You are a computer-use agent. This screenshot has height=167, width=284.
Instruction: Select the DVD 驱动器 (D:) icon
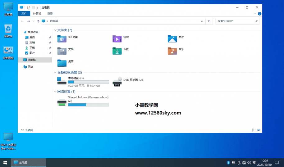pyautogui.click(x=117, y=81)
